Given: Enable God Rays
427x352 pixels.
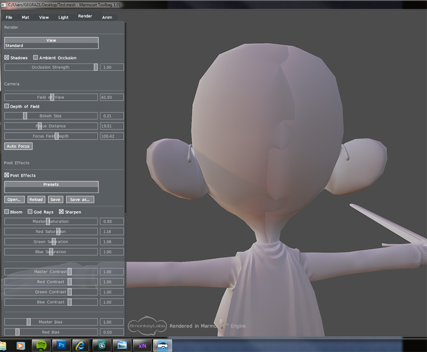Looking at the screenshot, I should 30,212.
